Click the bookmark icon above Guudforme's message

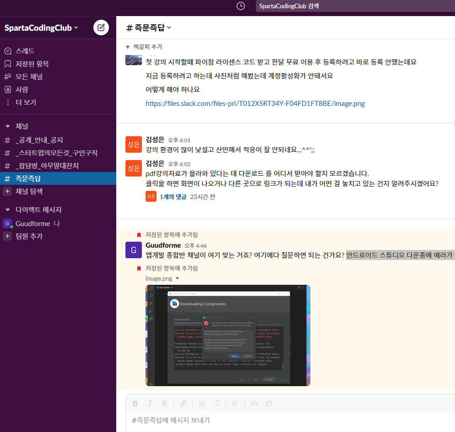pyautogui.click(x=139, y=235)
